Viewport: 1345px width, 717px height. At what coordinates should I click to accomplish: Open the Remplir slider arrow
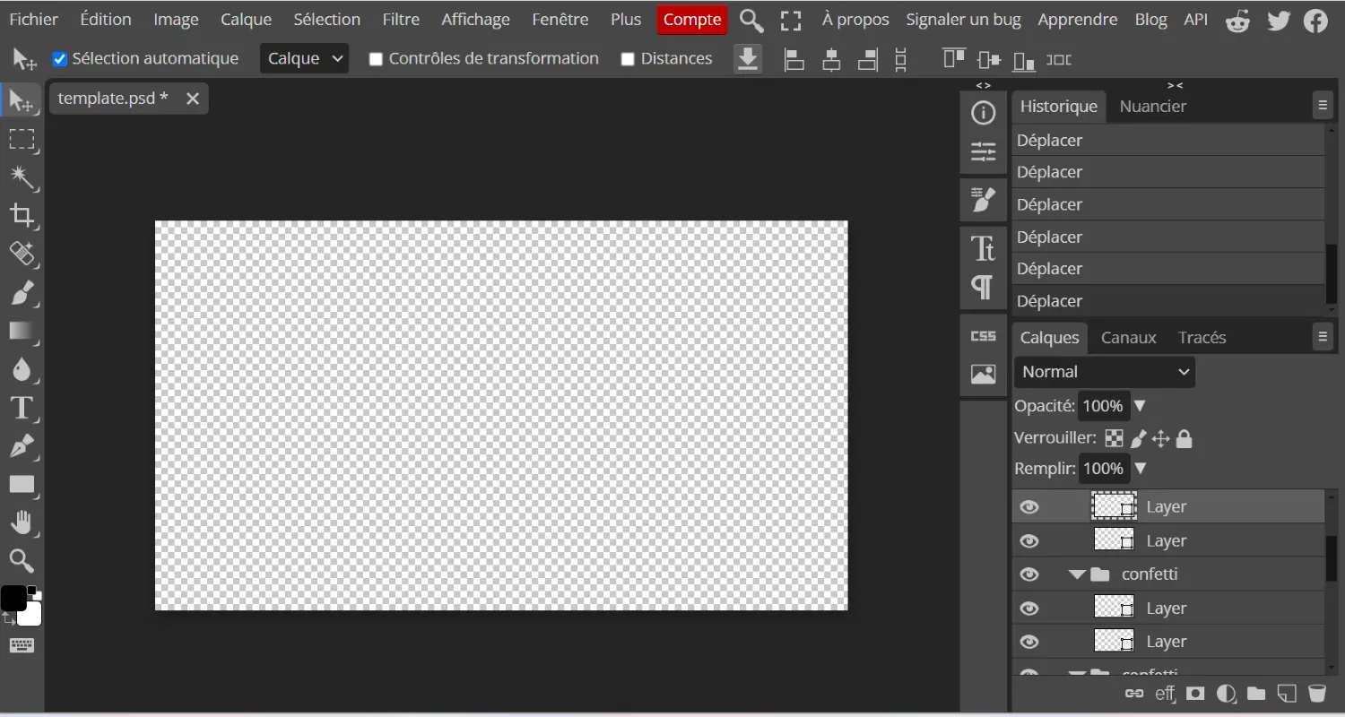point(1140,469)
